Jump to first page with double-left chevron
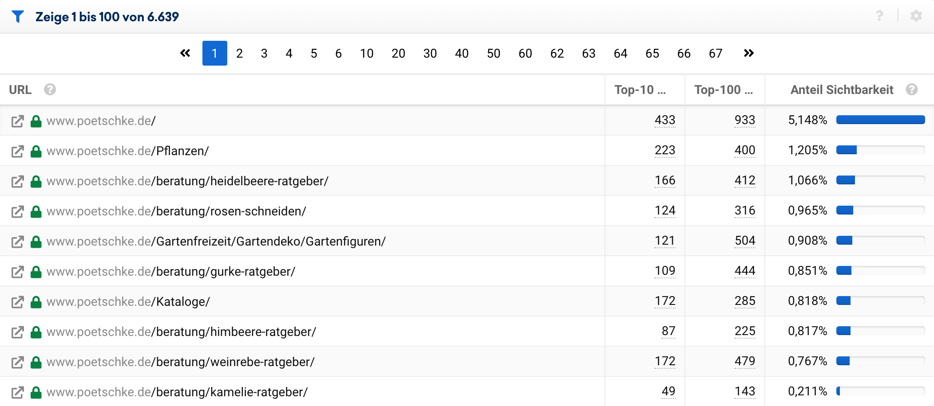934x406 pixels. (x=185, y=53)
